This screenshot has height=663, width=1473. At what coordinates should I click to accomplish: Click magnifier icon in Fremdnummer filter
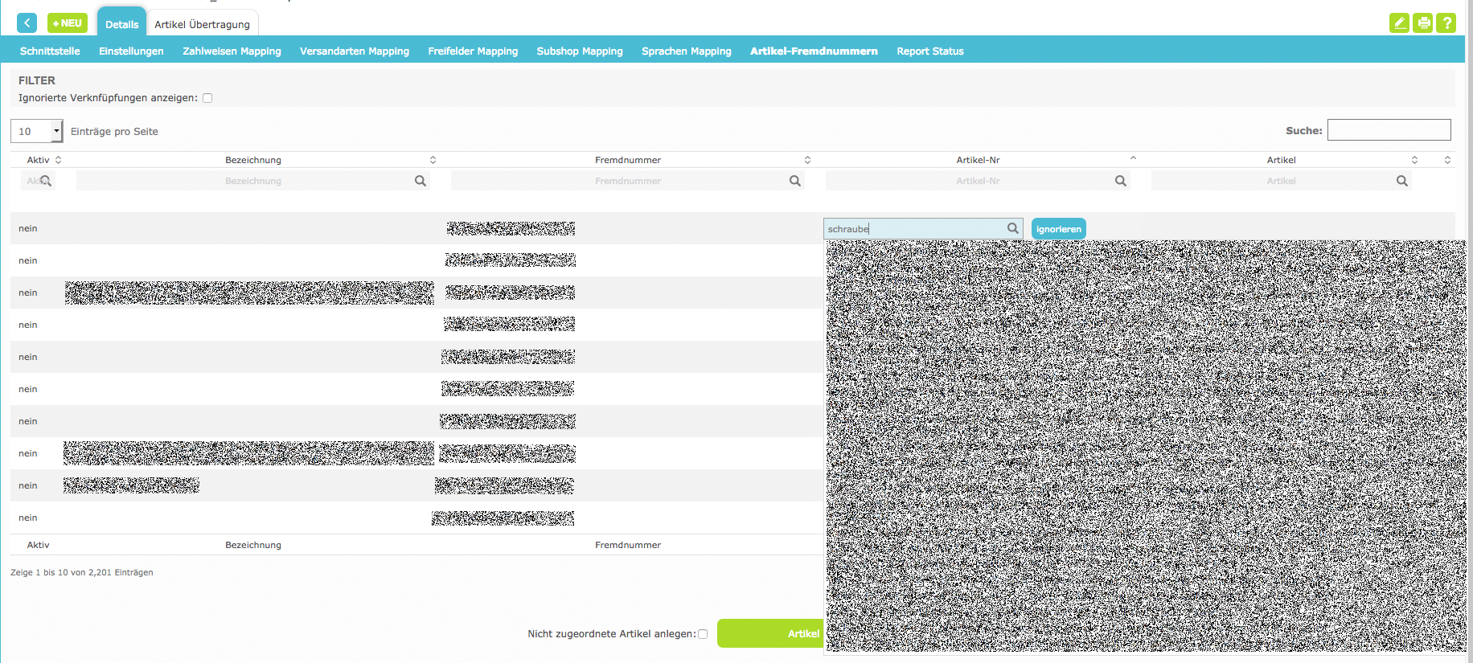(x=794, y=181)
